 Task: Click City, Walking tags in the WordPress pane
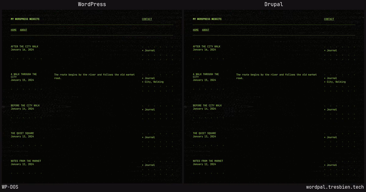(x=154, y=82)
